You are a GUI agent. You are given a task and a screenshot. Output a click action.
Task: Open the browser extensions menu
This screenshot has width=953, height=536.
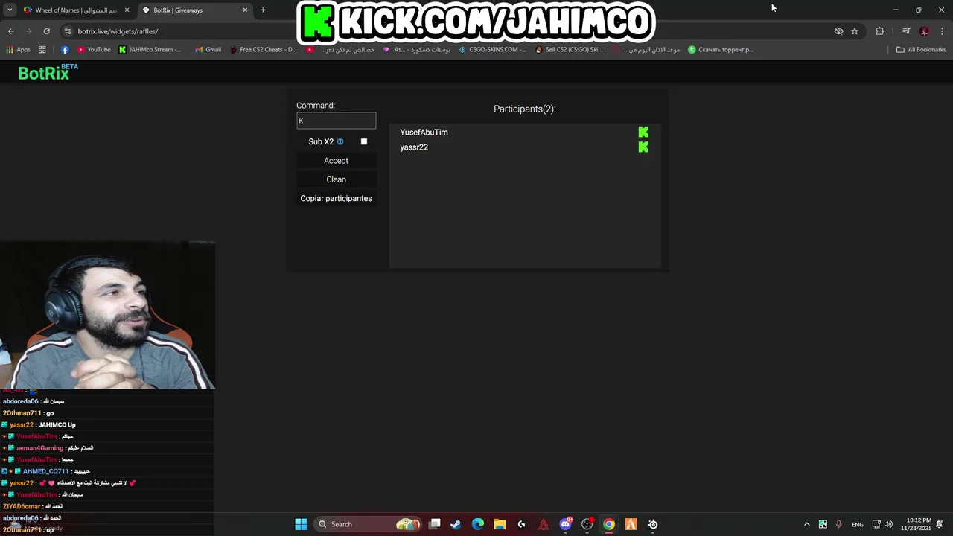pos(880,31)
